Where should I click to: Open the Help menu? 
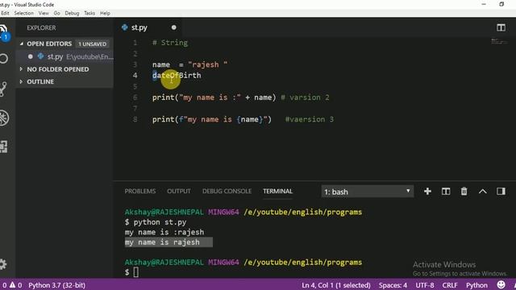tap(105, 13)
